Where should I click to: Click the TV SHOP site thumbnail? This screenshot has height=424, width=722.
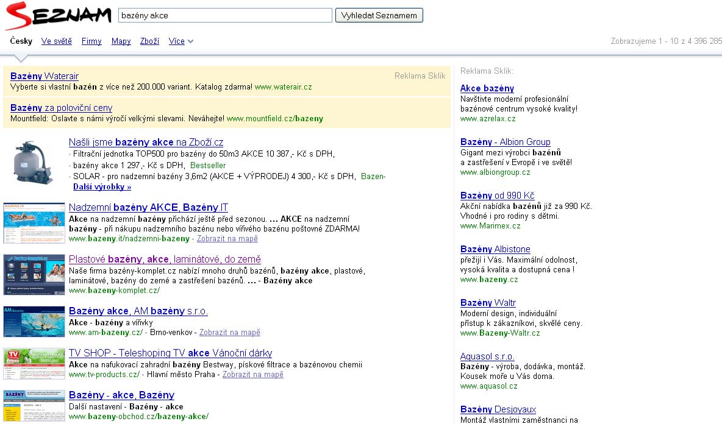(34, 364)
